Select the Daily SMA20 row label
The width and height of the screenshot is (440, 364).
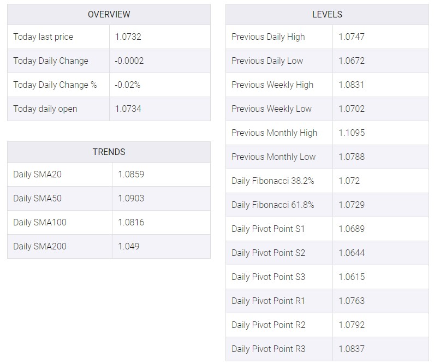tap(37, 175)
